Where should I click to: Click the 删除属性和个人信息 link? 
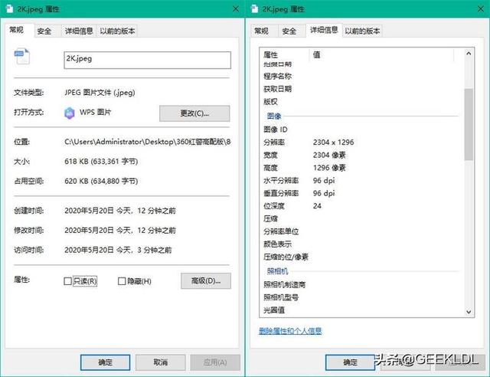click(x=291, y=331)
